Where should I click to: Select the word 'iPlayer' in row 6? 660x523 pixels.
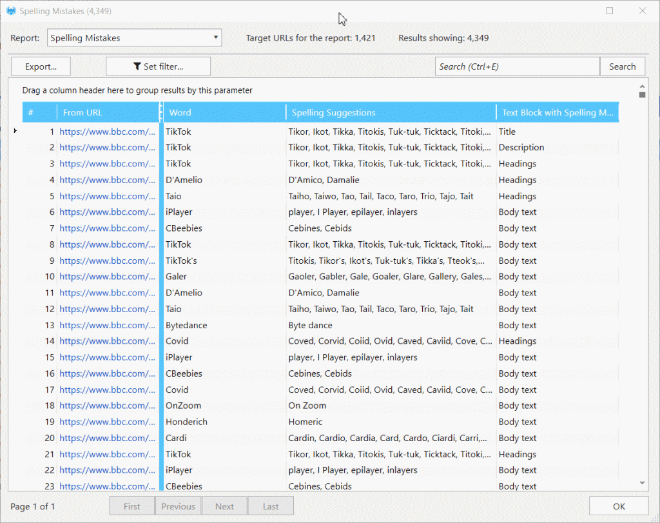tap(179, 212)
